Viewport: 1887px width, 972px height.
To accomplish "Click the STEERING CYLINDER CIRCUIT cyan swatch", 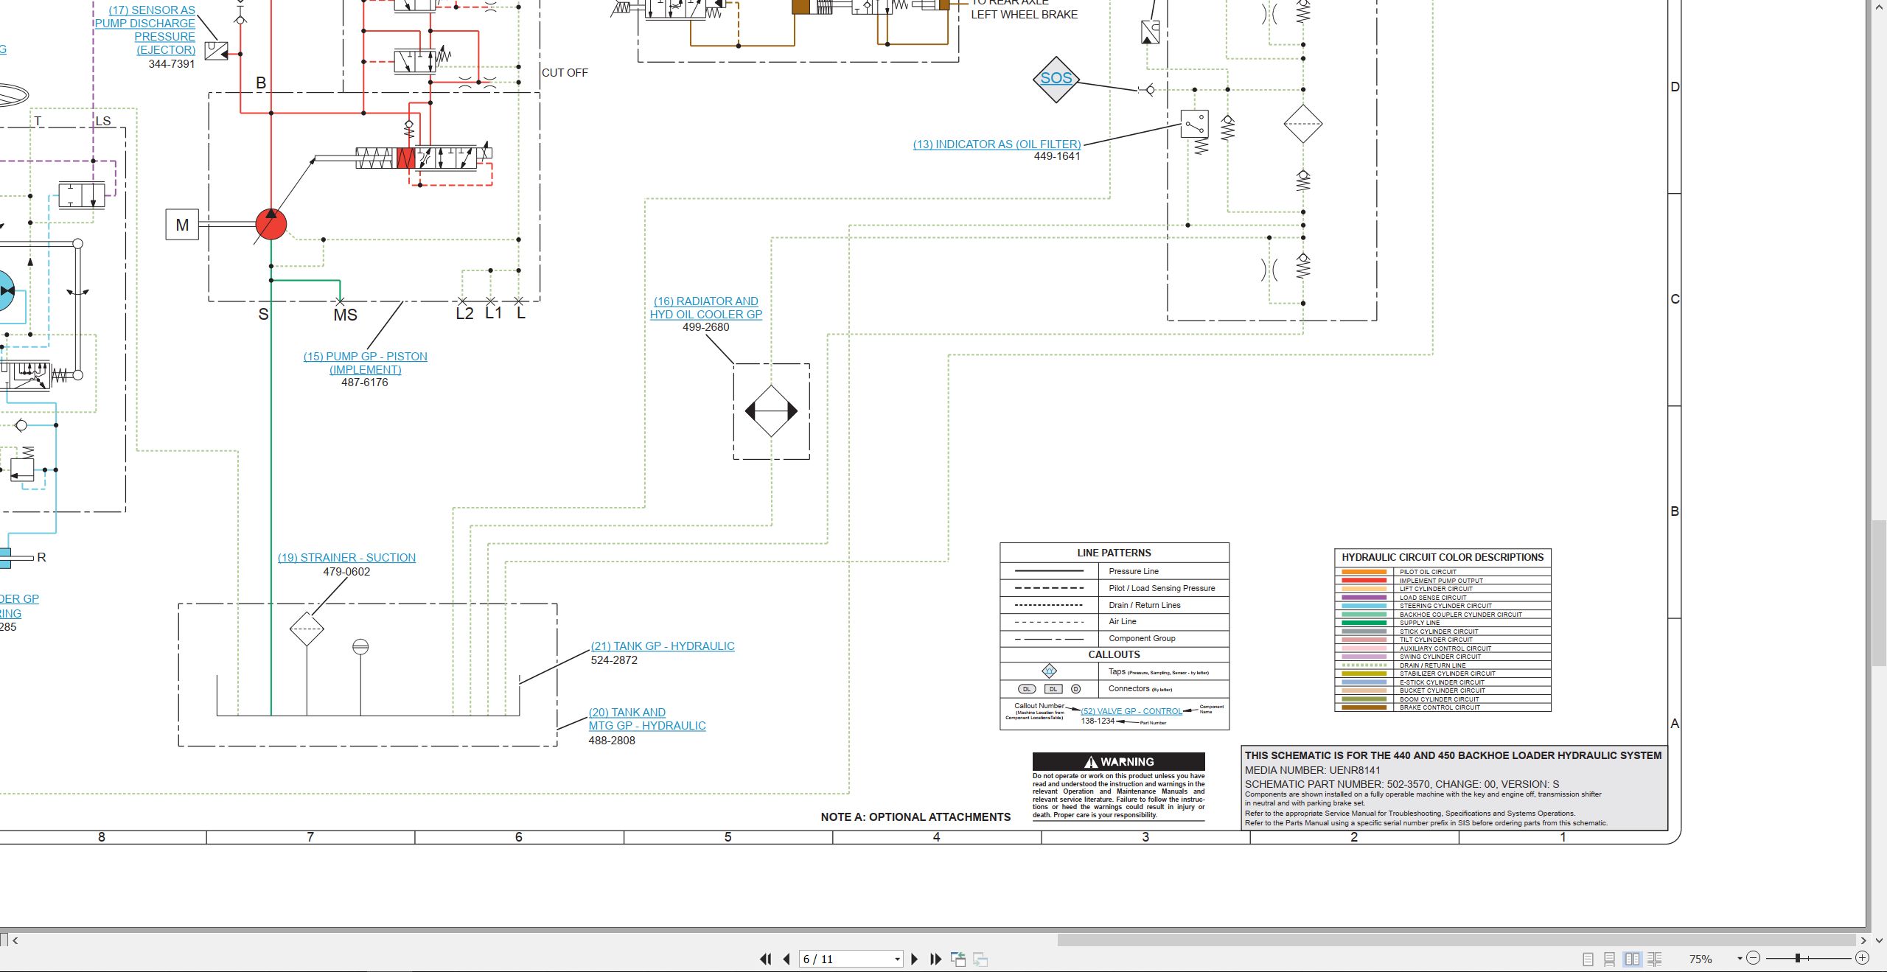I will pyautogui.click(x=1364, y=606).
